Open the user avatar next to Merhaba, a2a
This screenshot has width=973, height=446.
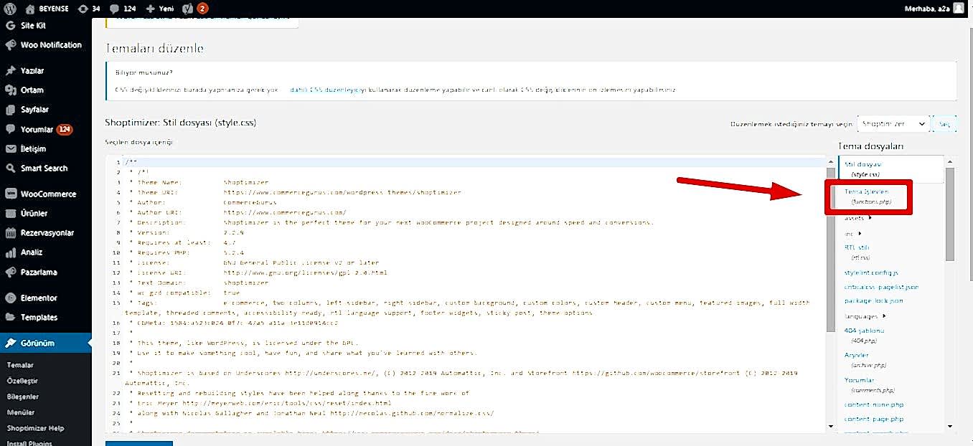coord(959,9)
